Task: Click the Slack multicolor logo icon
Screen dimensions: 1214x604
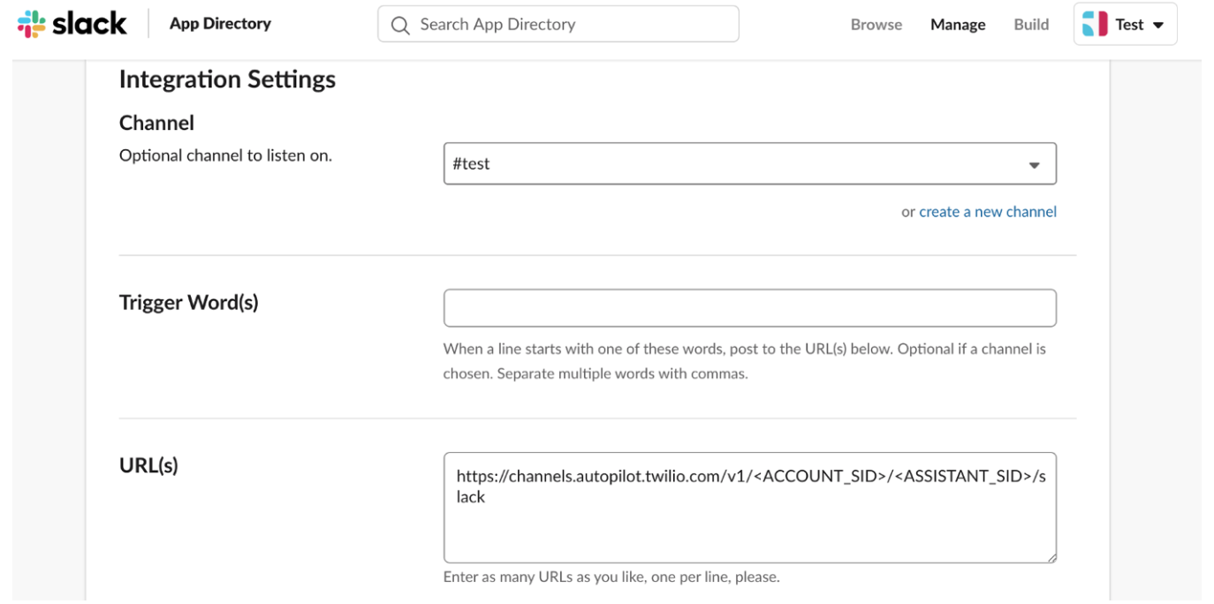Action: (31, 24)
